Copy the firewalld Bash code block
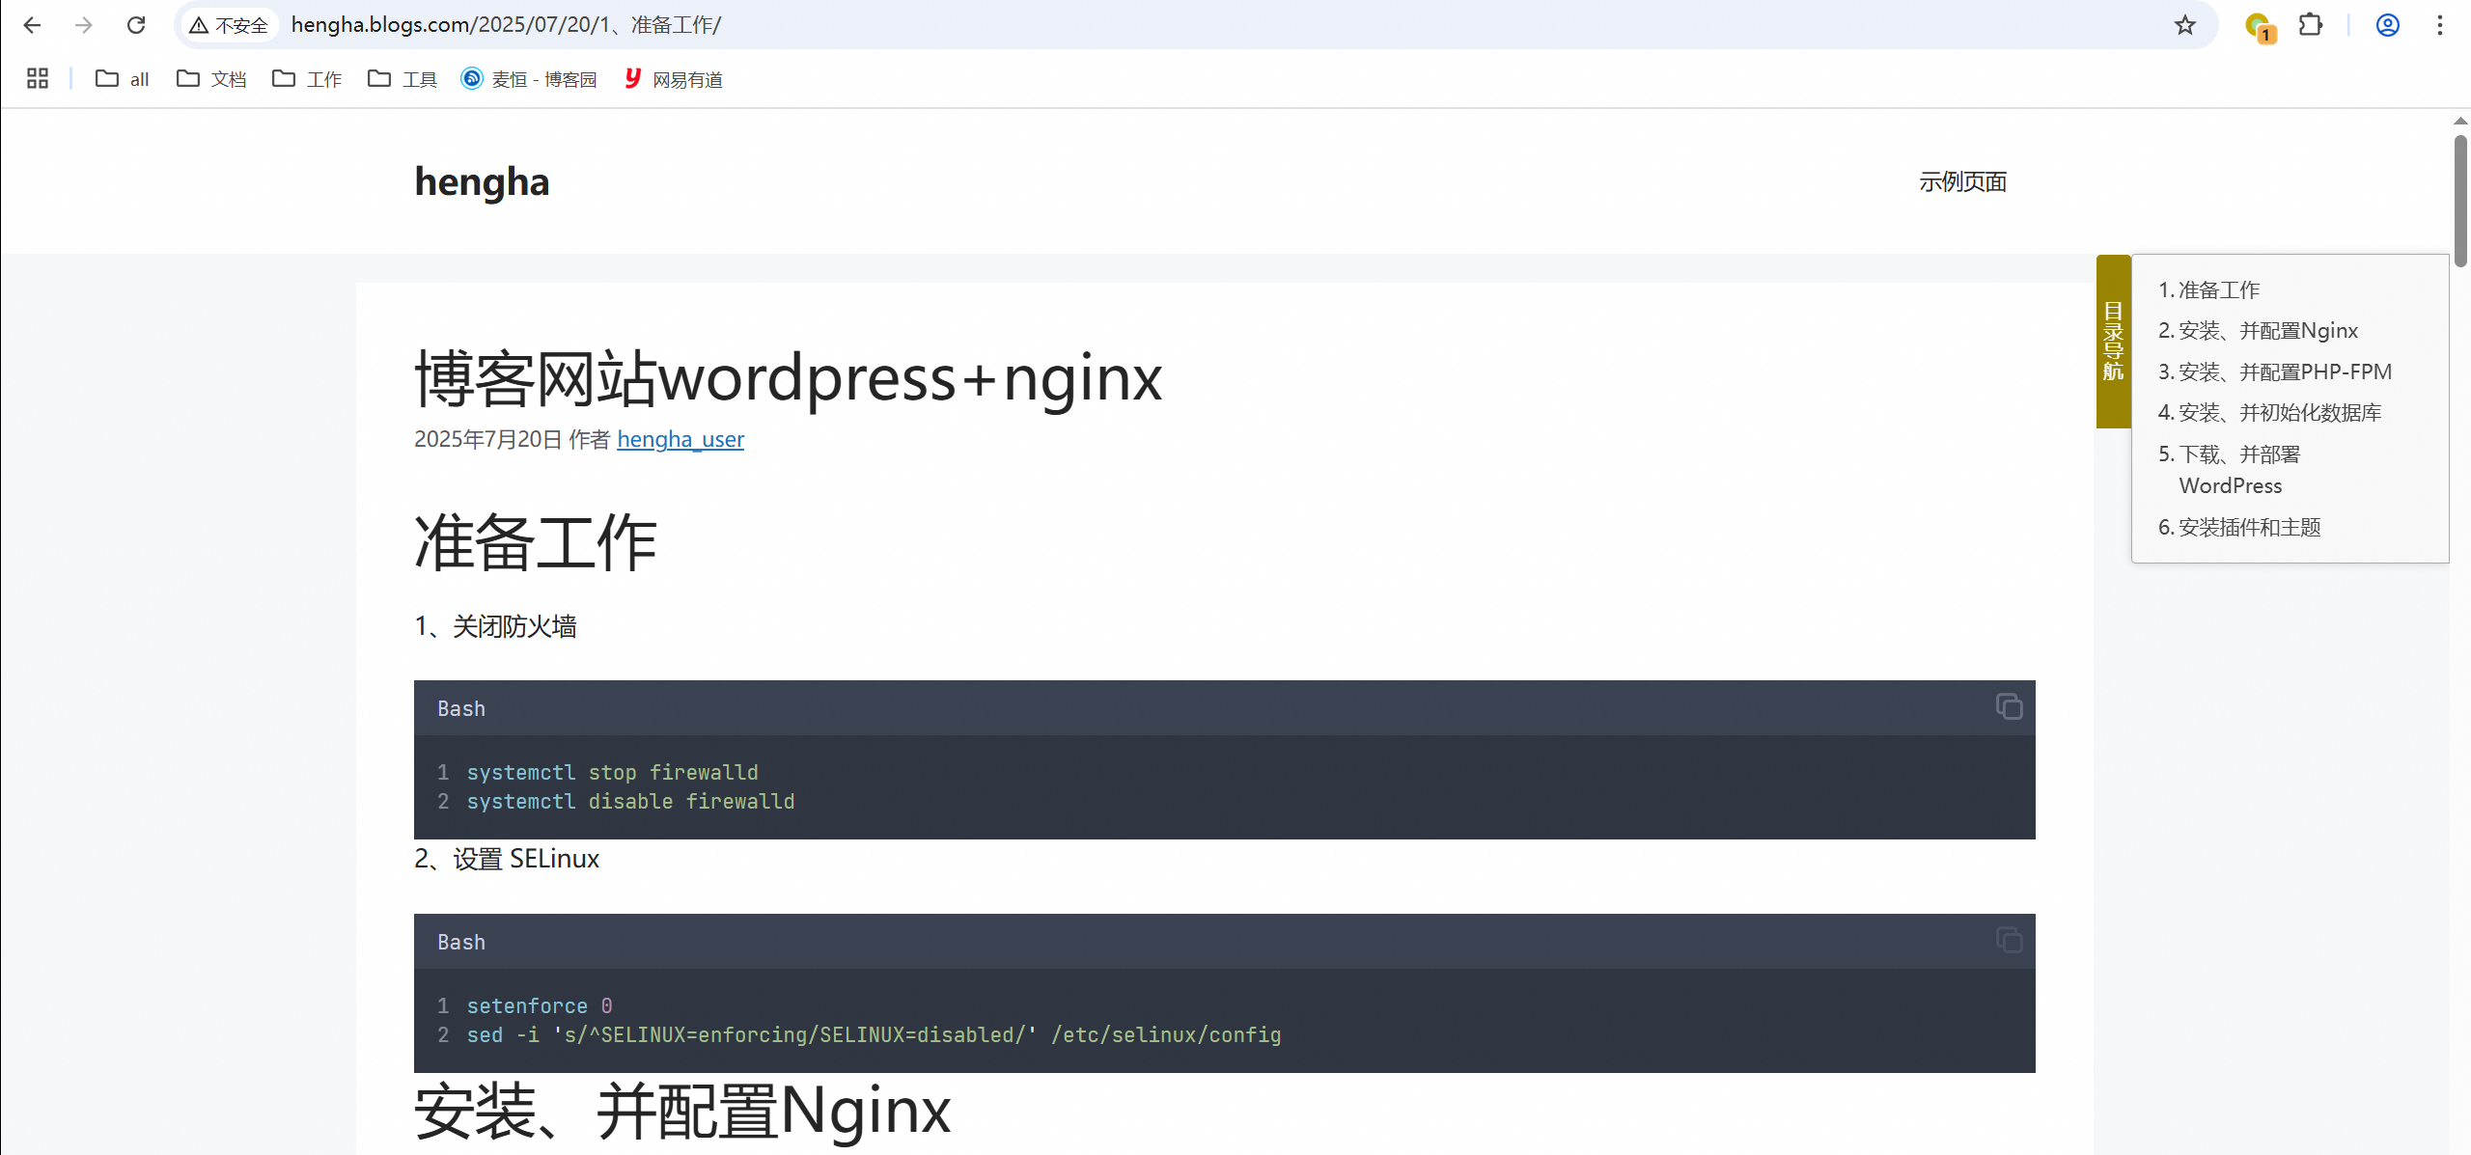 pos(2009,707)
